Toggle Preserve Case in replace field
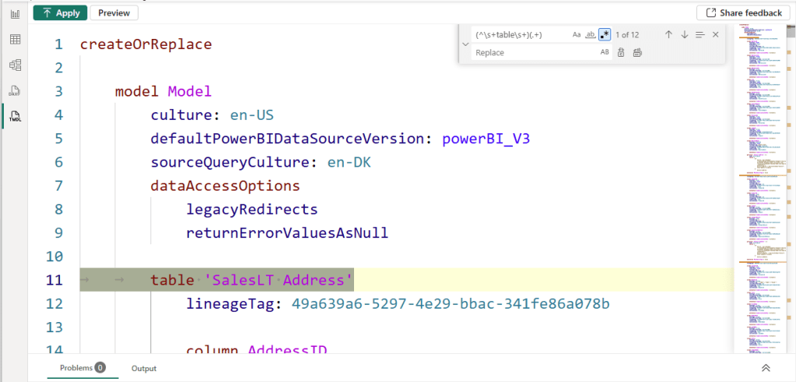 [605, 52]
